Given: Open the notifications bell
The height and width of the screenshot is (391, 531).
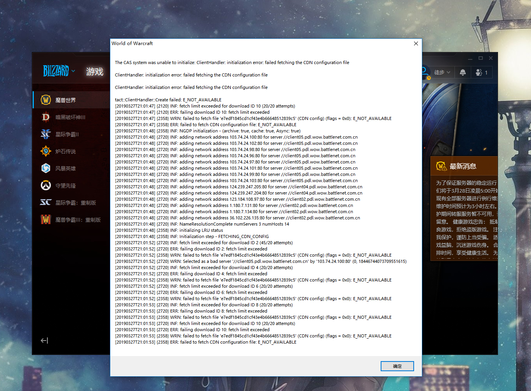Looking at the screenshot, I should (463, 72).
